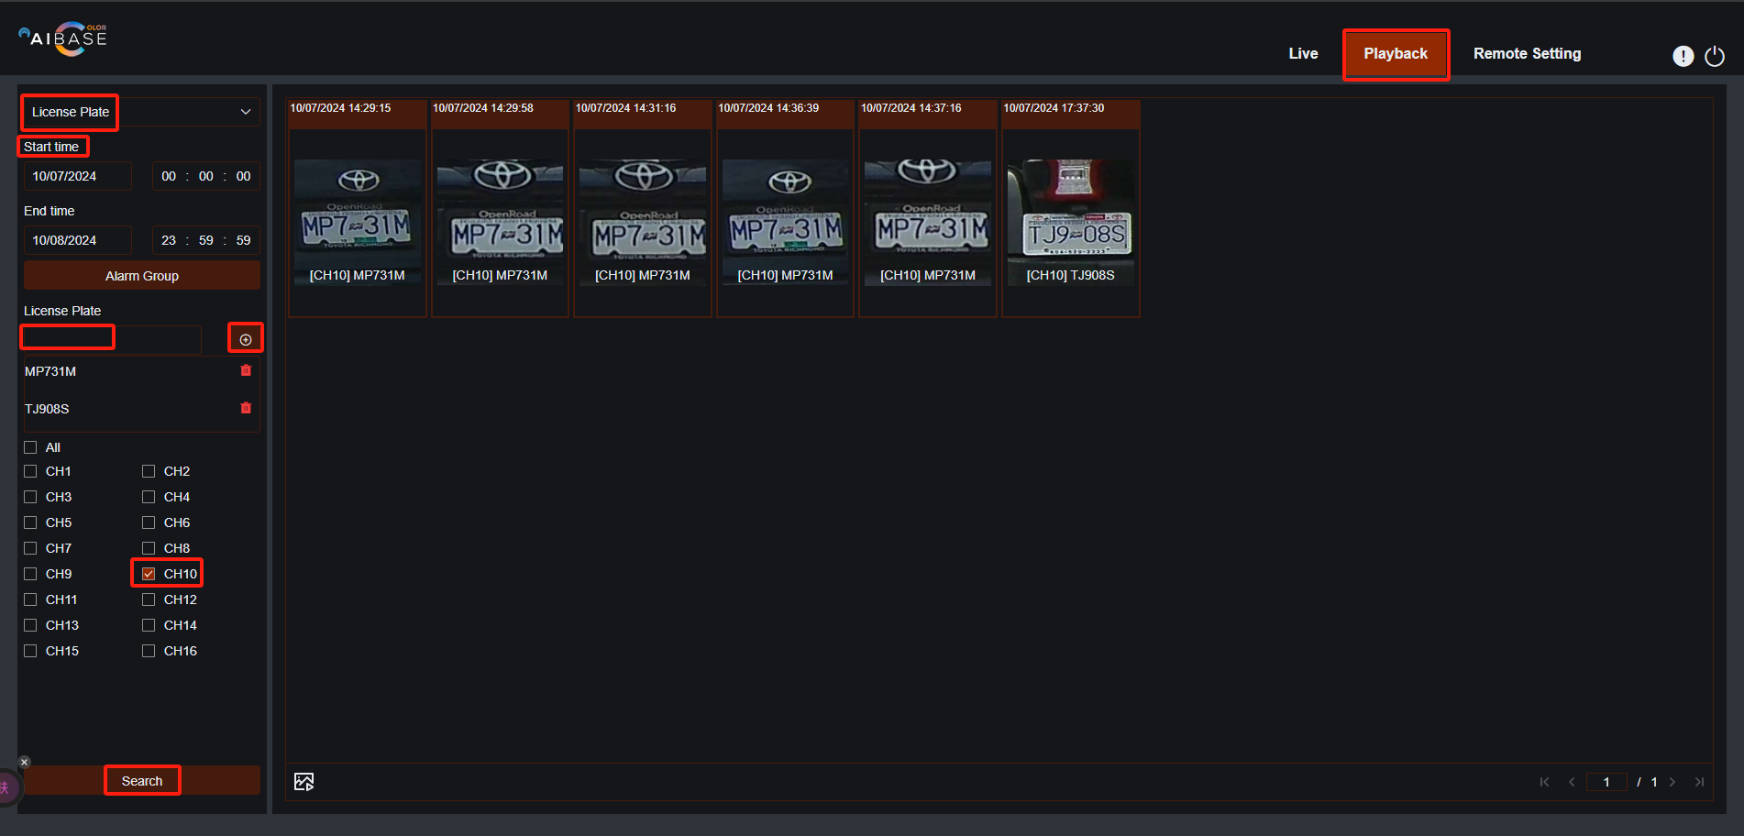Click the image export icon below results
Image resolution: width=1744 pixels, height=836 pixels.
(x=304, y=781)
